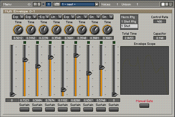Click the Unison count value
Image resolution: width=175 pixels, height=117 pixels.
(137, 4)
